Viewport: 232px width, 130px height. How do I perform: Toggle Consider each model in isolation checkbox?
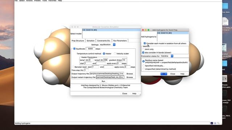point(145,43)
